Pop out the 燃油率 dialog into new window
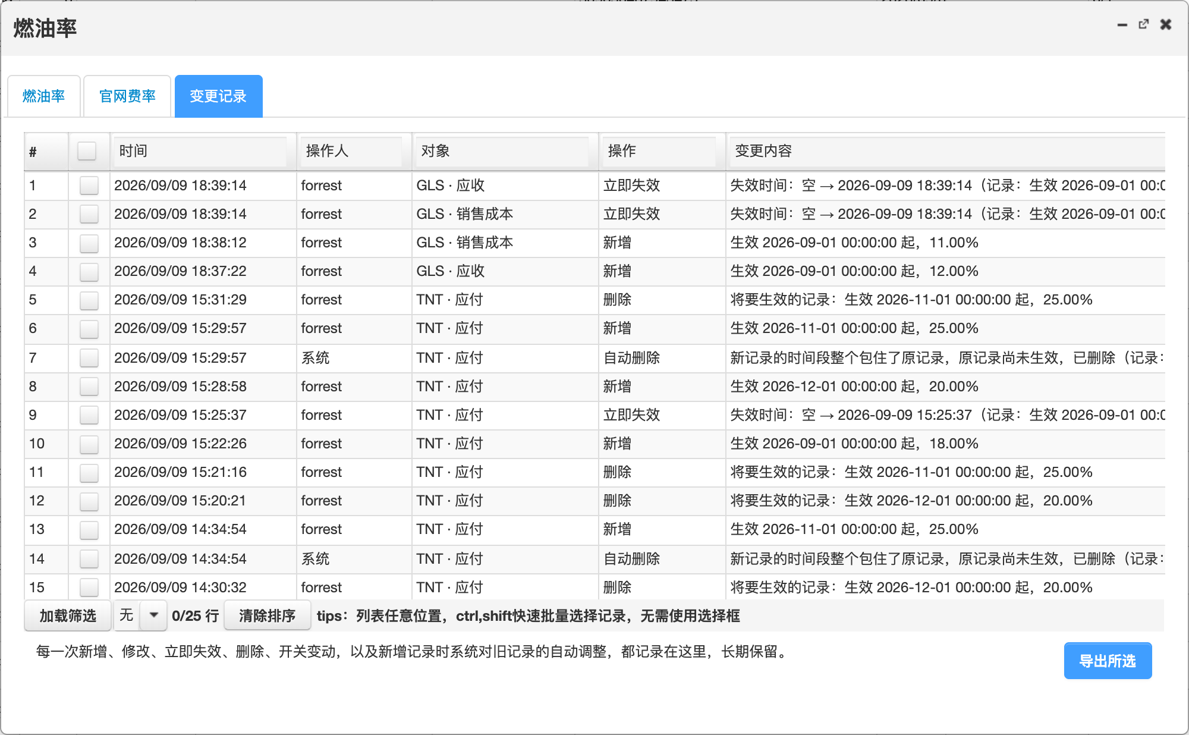This screenshot has width=1189, height=735. click(1144, 24)
